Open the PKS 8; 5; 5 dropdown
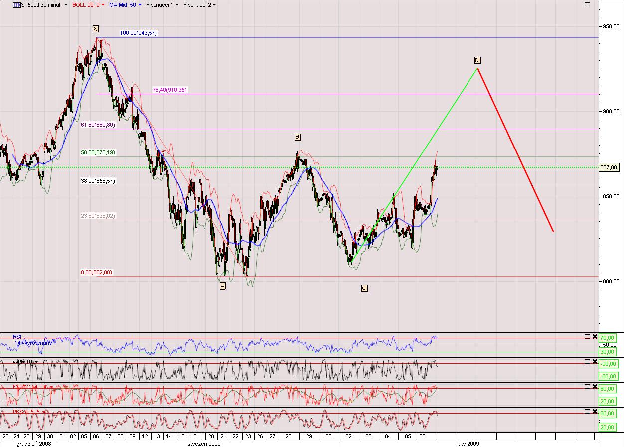Screen dimensions: 624x447 click(x=43, y=412)
